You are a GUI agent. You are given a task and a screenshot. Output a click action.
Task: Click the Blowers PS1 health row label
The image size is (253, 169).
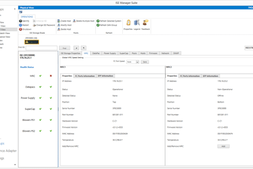(x=29, y=120)
